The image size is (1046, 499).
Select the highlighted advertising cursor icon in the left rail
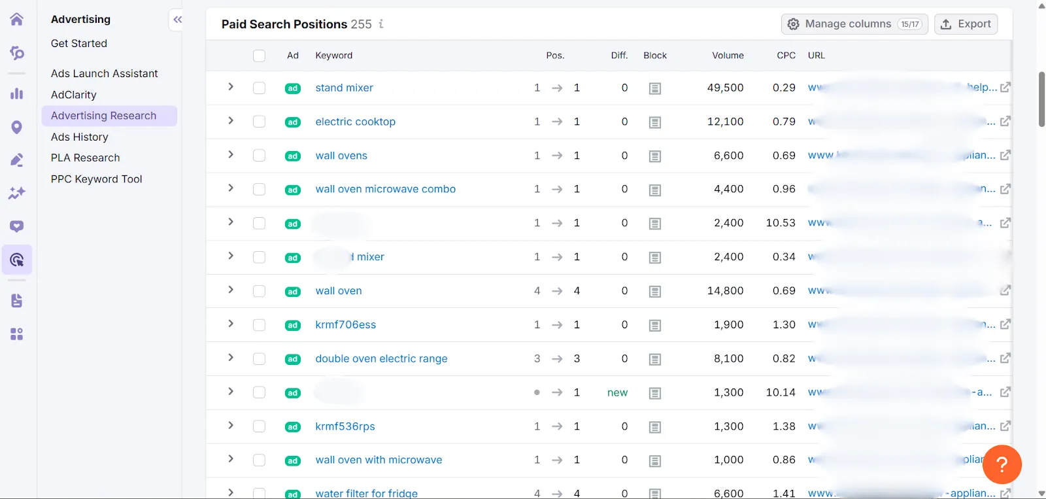(x=17, y=260)
